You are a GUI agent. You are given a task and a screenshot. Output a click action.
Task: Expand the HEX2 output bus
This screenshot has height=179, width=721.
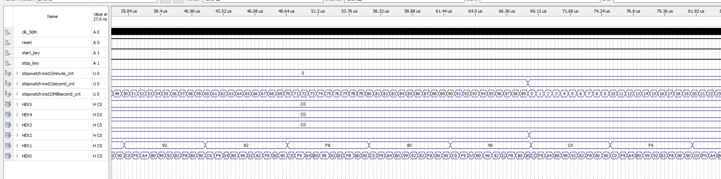click(17, 135)
